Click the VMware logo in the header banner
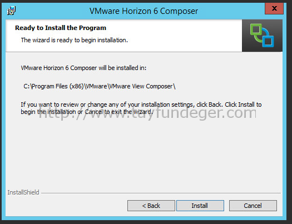 click(x=262, y=36)
